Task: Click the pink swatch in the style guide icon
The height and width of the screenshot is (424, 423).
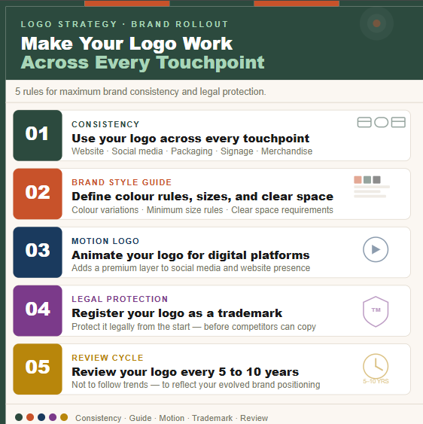Action: click(x=358, y=180)
